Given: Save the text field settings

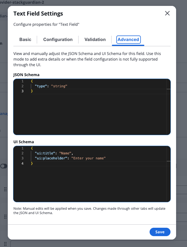Looking at the screenshot, I should click(160, 232).
